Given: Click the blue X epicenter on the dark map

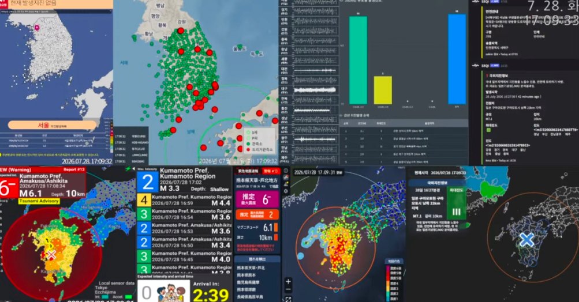Looking at the screenshot, I should pyautogui.click(x=526, y=240).
